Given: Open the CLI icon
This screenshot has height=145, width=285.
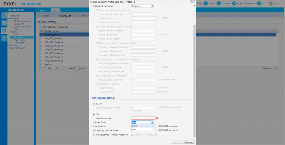Looking at the screenshot, I should 259,4.
